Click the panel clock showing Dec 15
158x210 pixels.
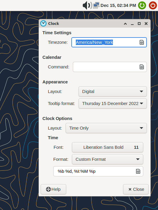coord(118,5)
